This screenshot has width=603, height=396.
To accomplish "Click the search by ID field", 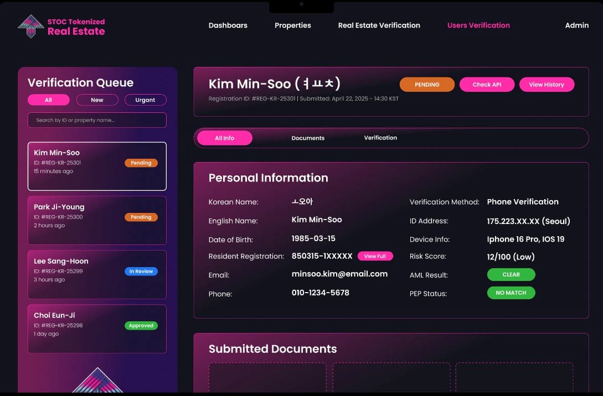I will tap(97, 120).
